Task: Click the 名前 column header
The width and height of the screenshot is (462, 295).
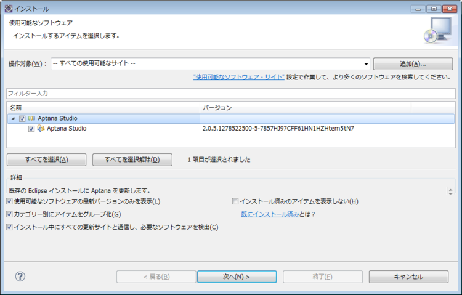Action: [103, 108]
